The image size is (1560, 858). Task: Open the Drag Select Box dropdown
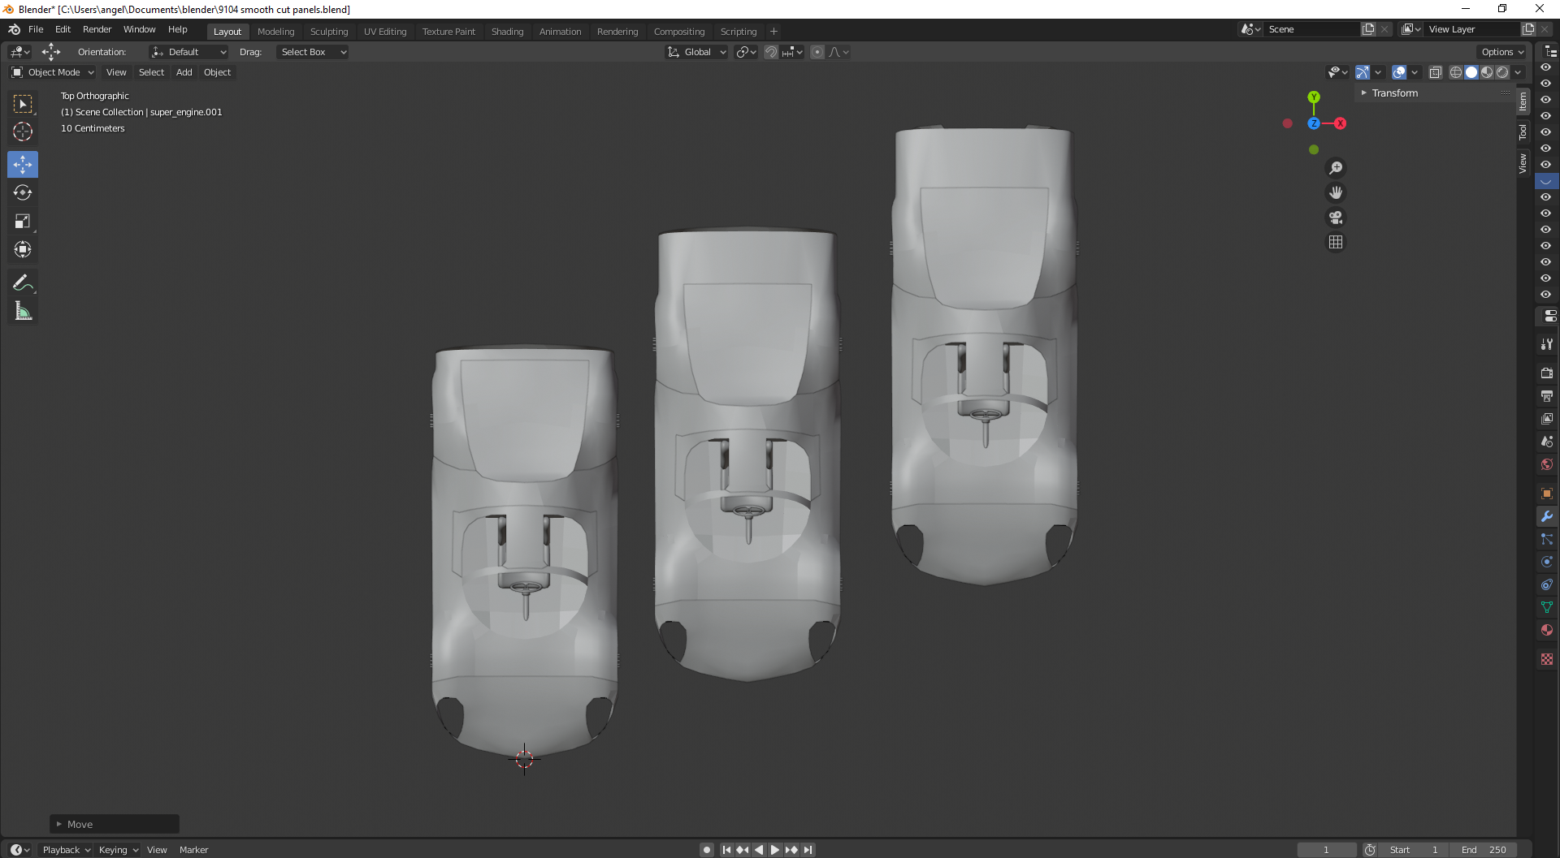point(313,52)
